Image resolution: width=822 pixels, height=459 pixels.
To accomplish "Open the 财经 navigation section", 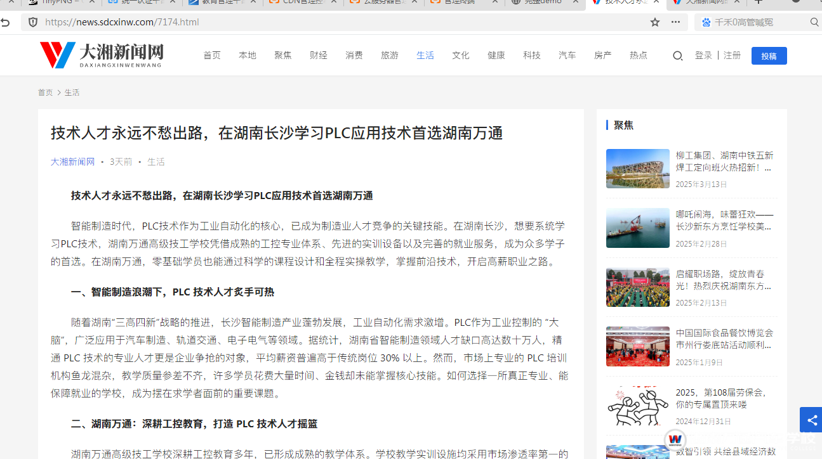I will [319, 56].
